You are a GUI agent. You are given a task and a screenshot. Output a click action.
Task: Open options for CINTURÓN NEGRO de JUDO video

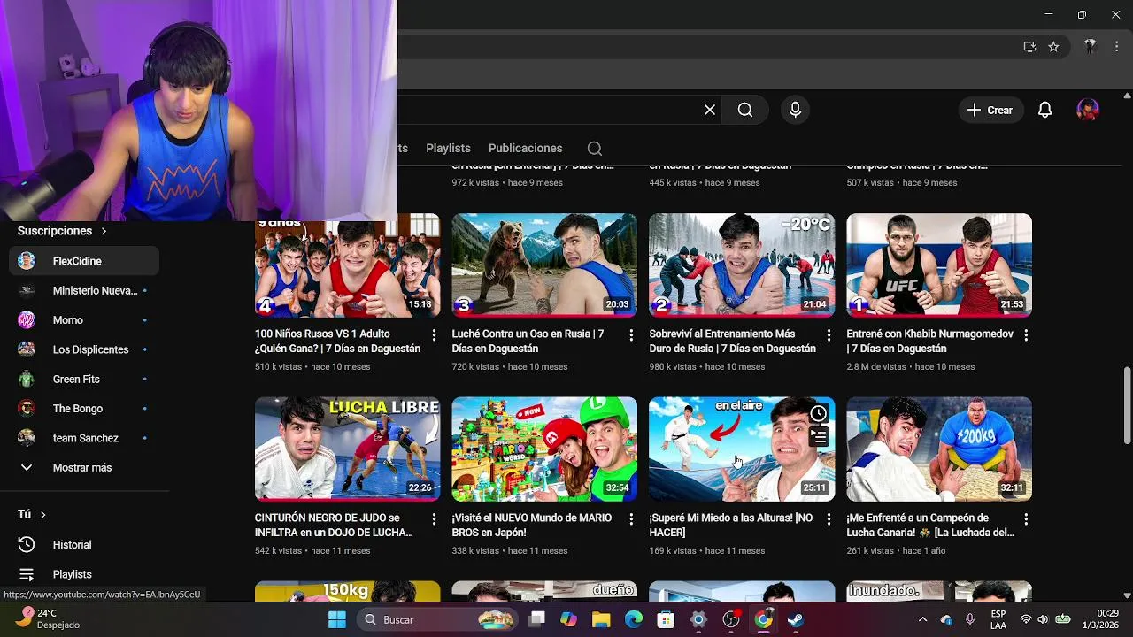coord(434,519)
